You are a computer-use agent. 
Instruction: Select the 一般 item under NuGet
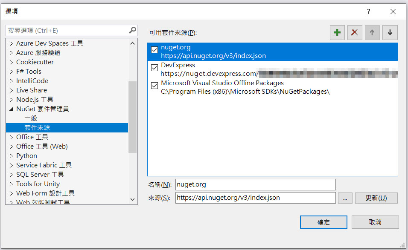pyautogui.click(x=31, y=118)
